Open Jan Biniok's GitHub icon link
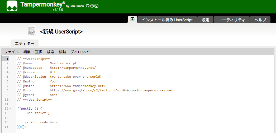Screen dimensions: 276x133 pos(88,6)
